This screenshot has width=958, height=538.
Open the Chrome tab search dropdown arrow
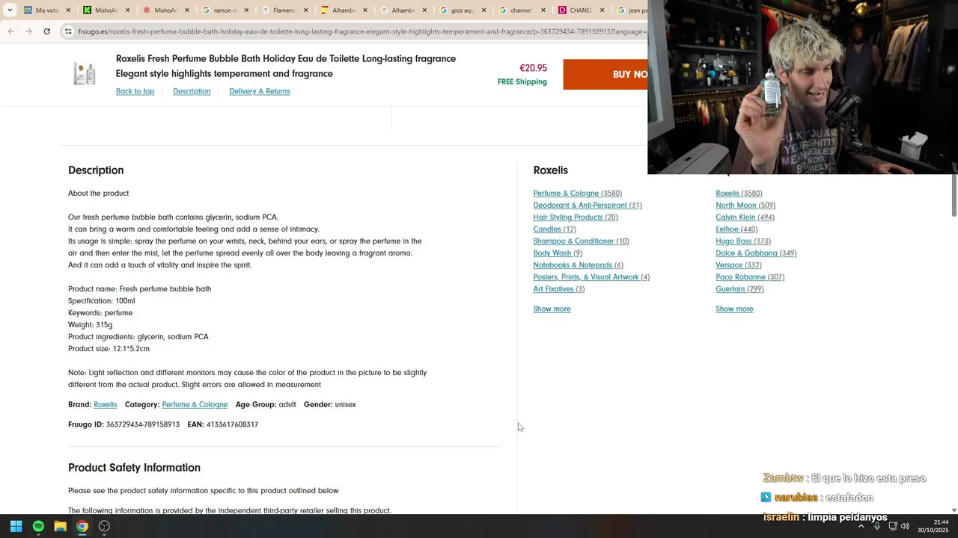pos(10,10)
